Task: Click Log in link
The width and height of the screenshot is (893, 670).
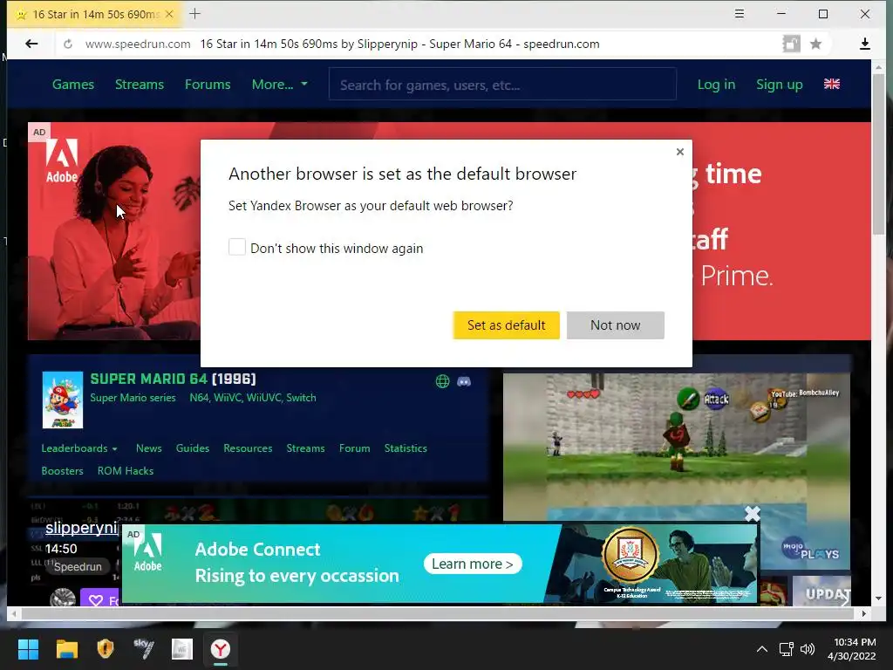Action: click(x=717, y=85)
